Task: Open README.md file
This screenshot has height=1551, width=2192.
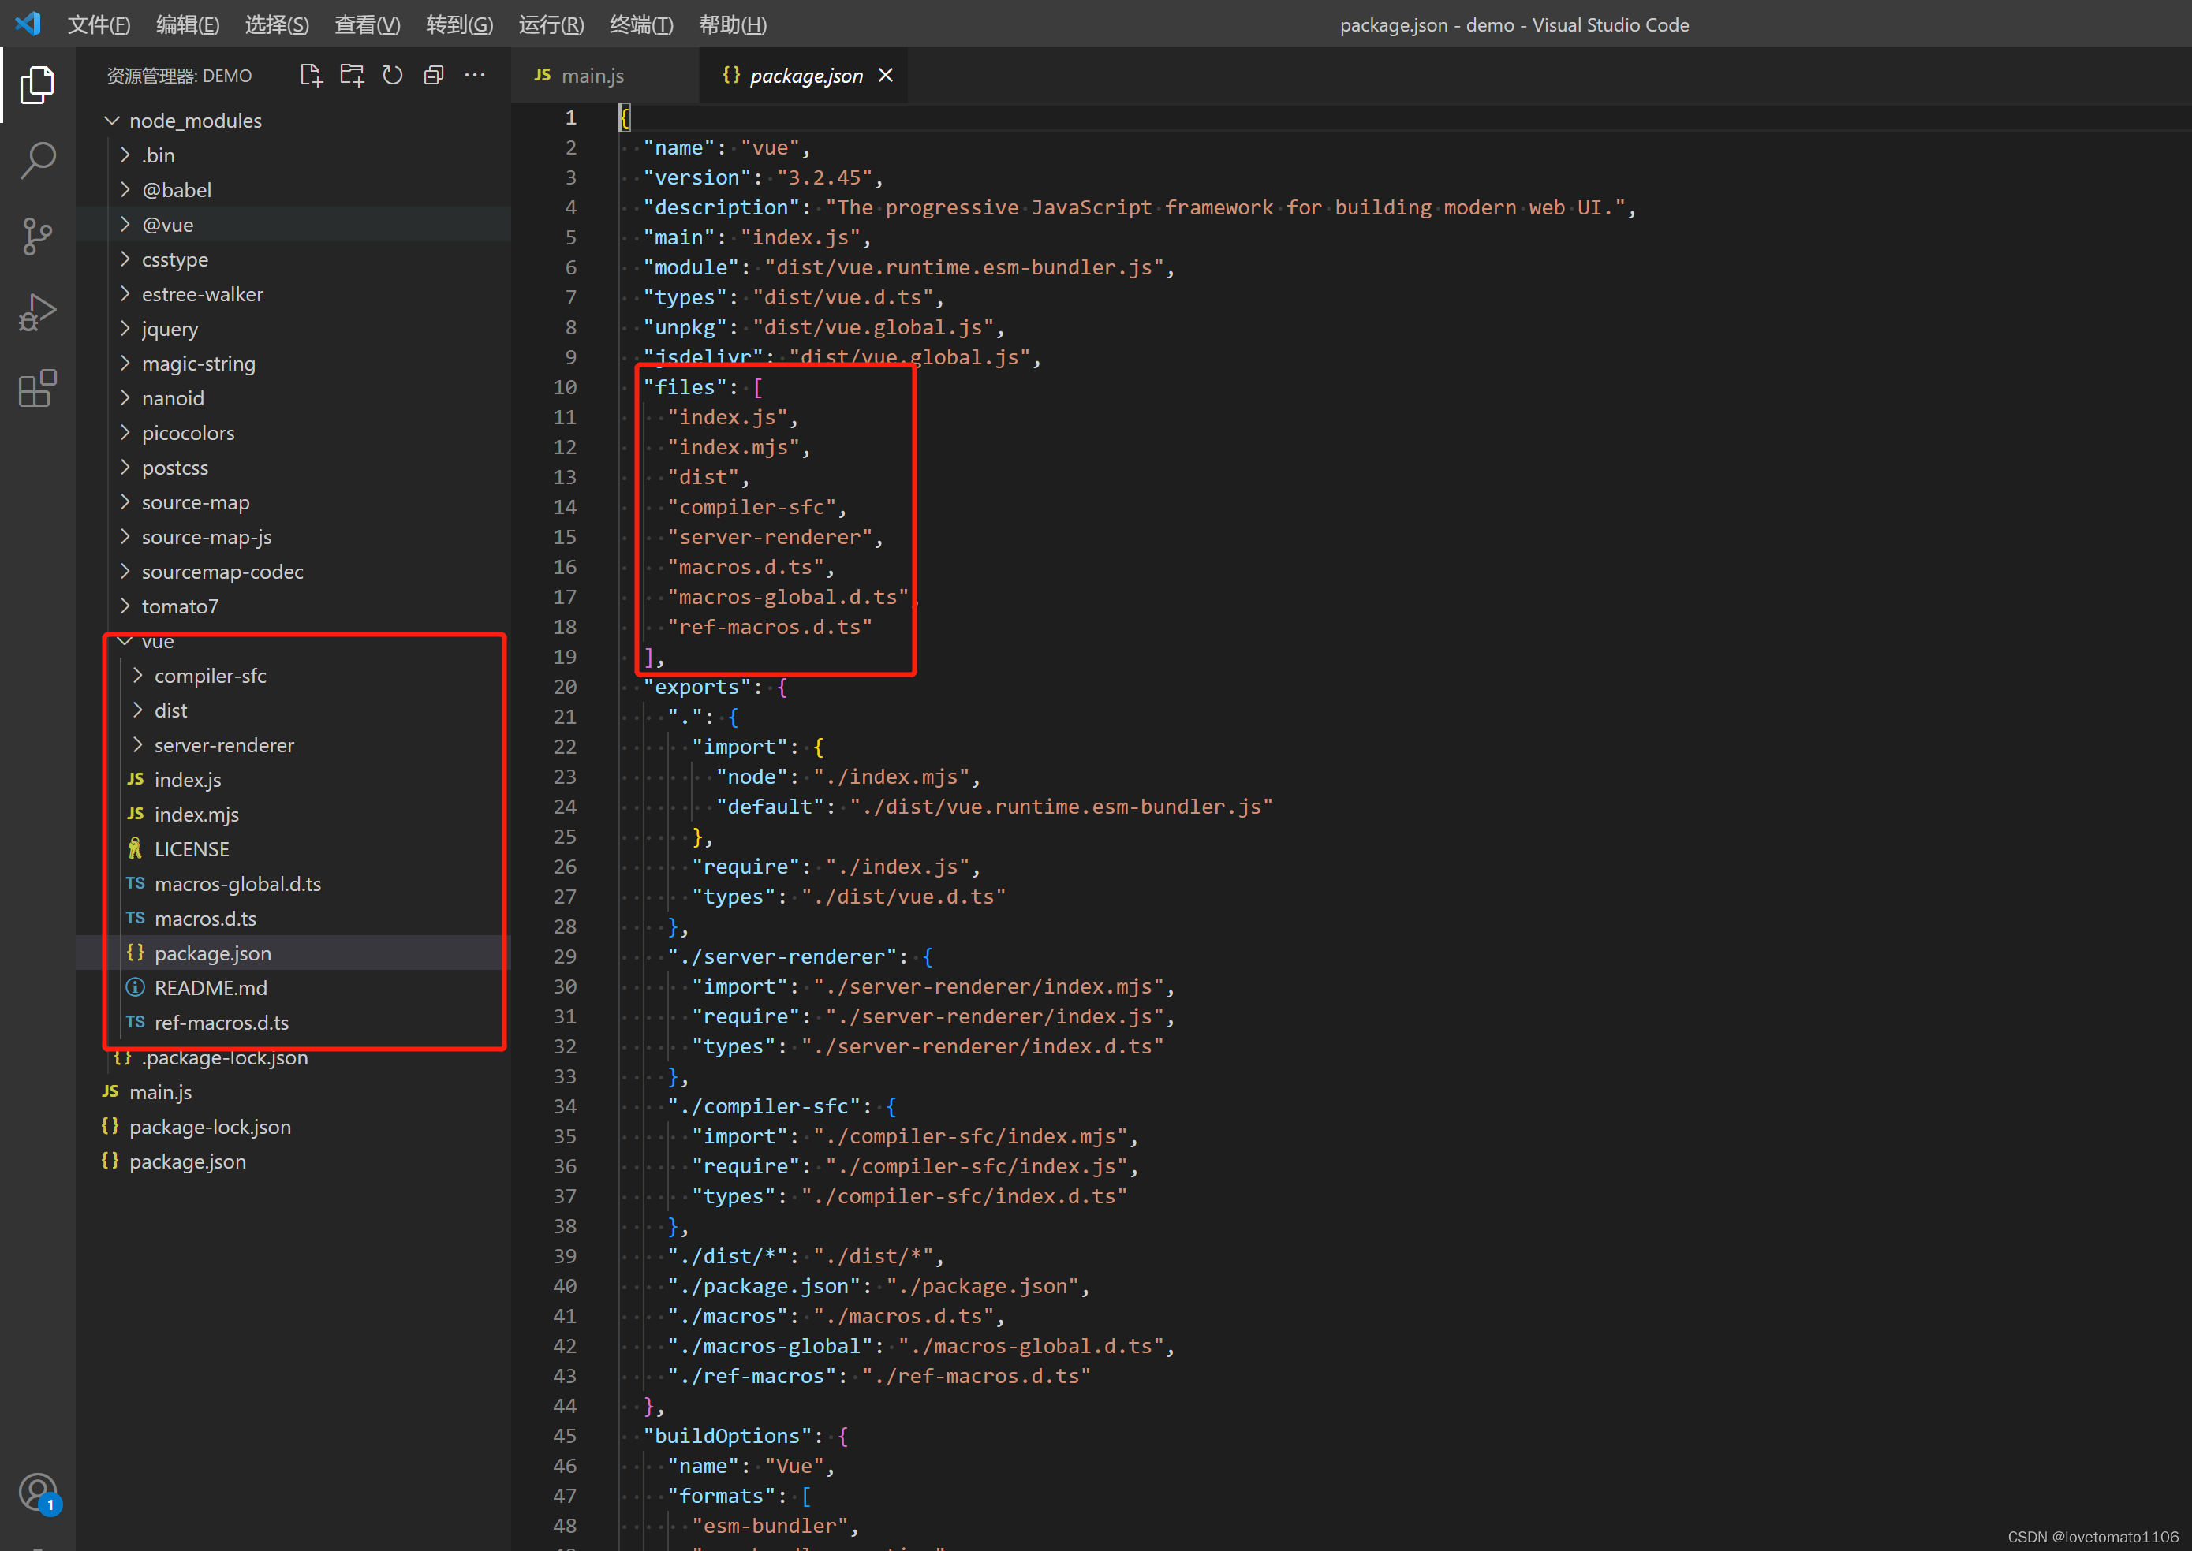Action: click(293, 987)
